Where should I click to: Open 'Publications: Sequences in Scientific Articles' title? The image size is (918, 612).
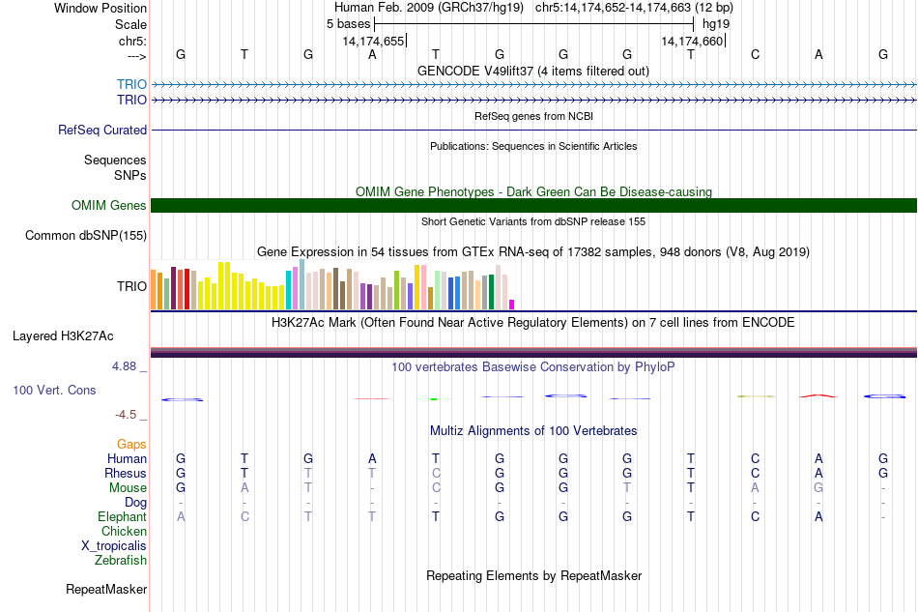click(x=533, y=146)
